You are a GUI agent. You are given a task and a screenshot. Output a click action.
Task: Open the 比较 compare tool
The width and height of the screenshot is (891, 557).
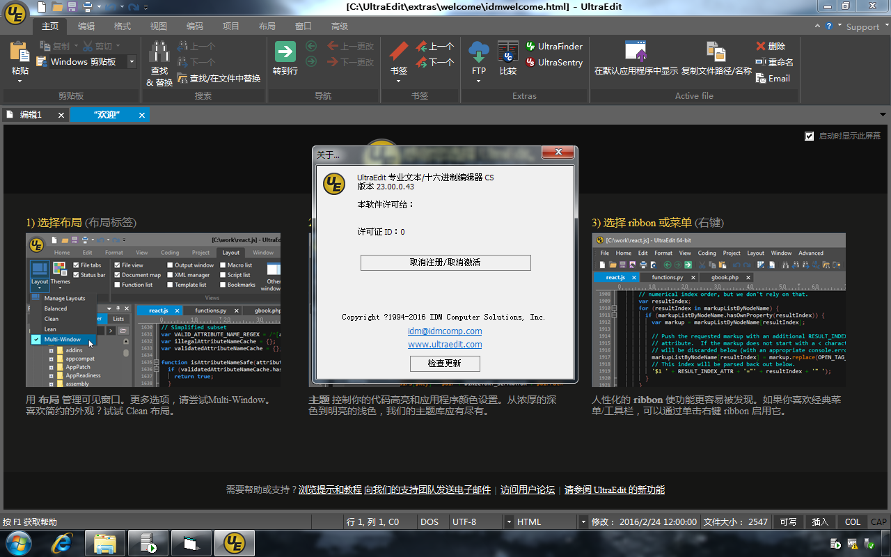(507, 52)
